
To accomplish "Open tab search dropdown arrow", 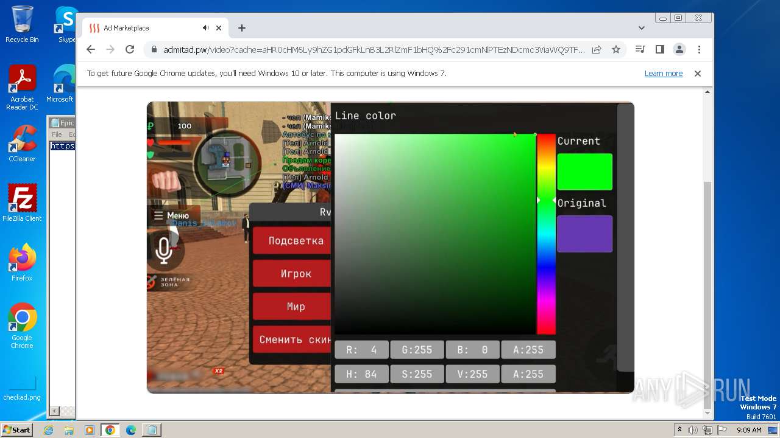I will point(642,28).
